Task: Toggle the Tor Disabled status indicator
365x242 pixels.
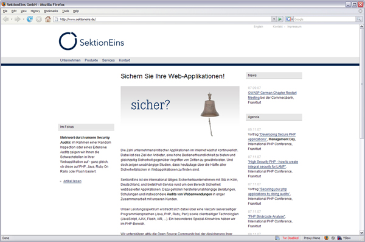Action: [x=290, y=238]
